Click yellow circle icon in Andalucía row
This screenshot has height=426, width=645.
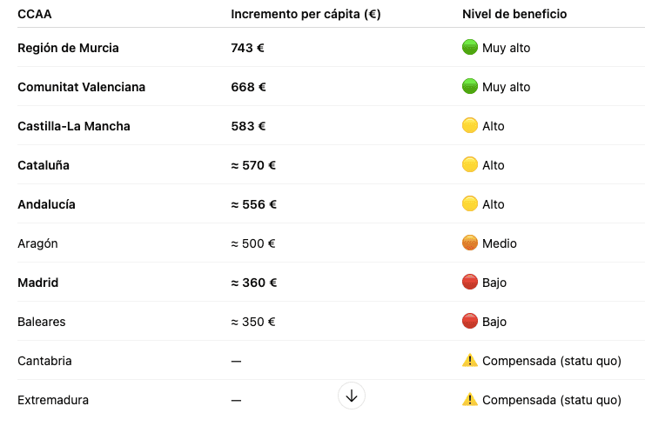[x=470, y=204]
